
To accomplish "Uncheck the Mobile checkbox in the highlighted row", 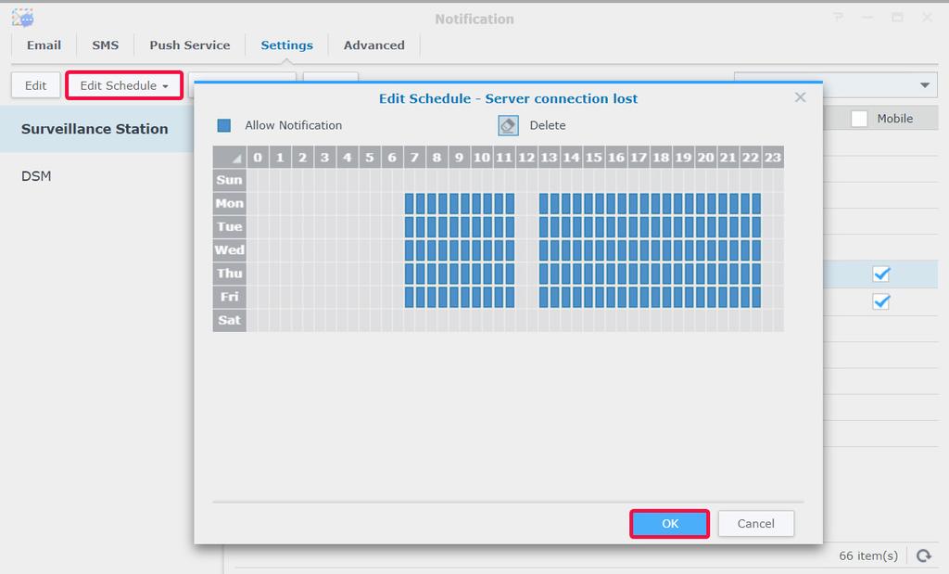I will click(x=881, y=274).
